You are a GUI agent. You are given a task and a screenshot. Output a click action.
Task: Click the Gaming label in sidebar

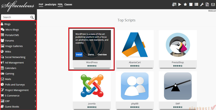click(x=10, y=74)
